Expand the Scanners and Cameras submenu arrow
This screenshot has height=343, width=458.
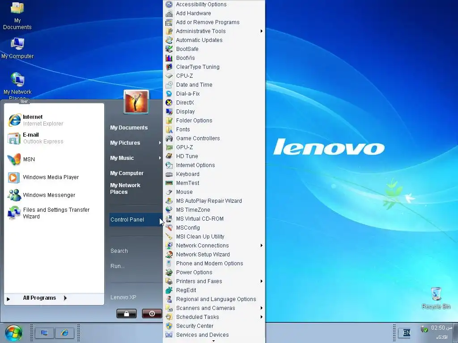pos(261,308)
